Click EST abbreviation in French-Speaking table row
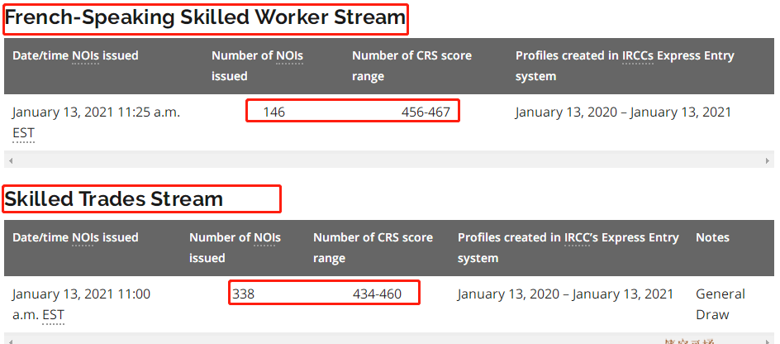The height and width of the screenshot is (344, 780). pyautogui.click(x=23, y=132)
